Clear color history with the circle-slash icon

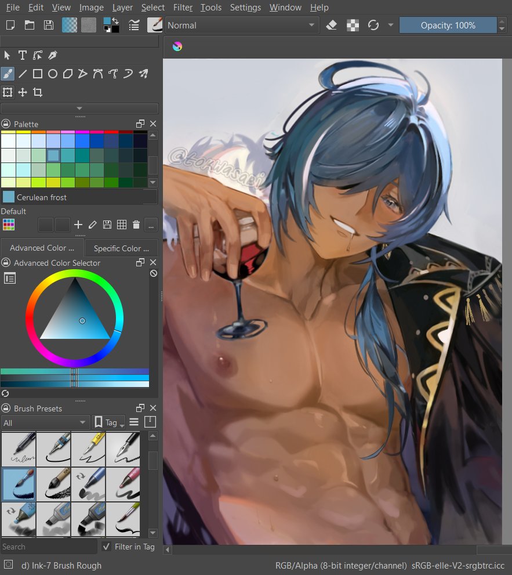154,273
